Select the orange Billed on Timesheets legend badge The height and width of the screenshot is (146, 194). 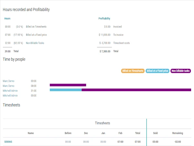coord(133,71)
